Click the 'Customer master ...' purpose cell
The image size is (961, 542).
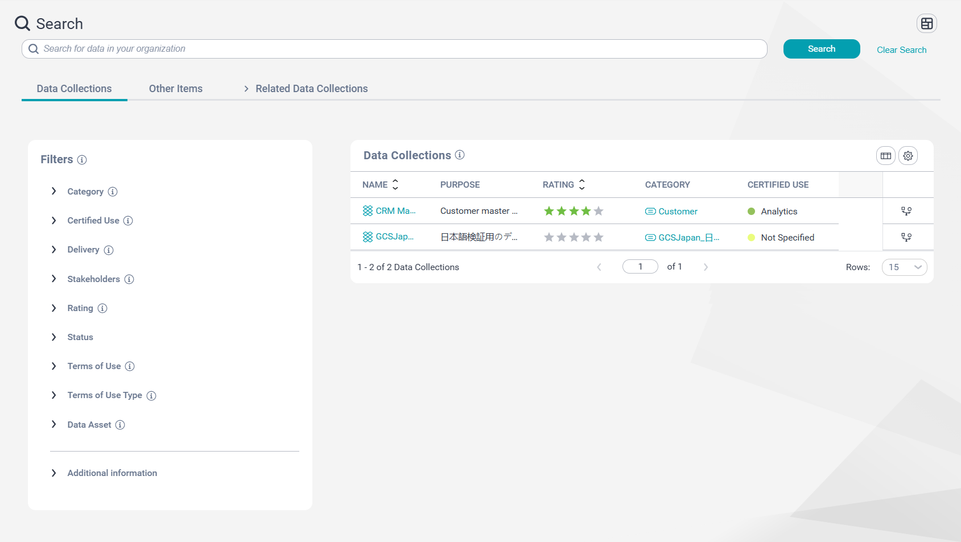479,211
